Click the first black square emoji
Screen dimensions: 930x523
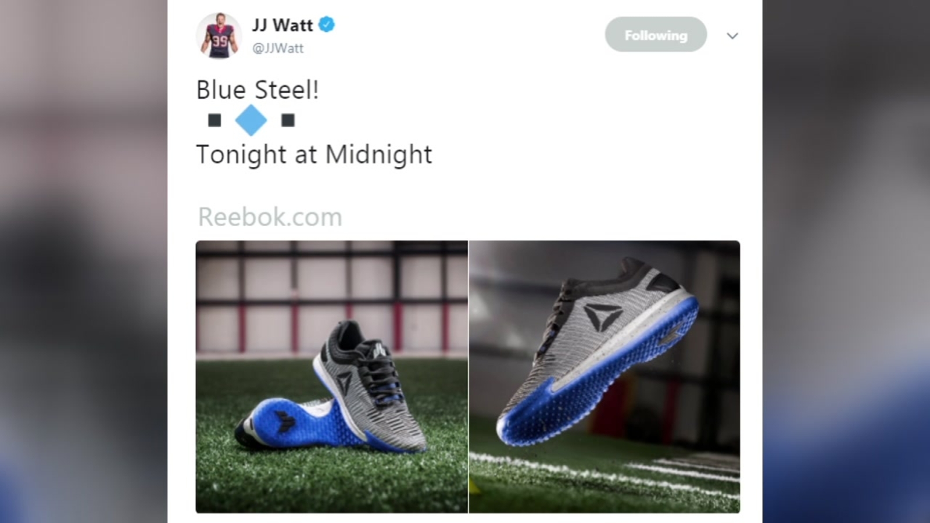[214, 120]
